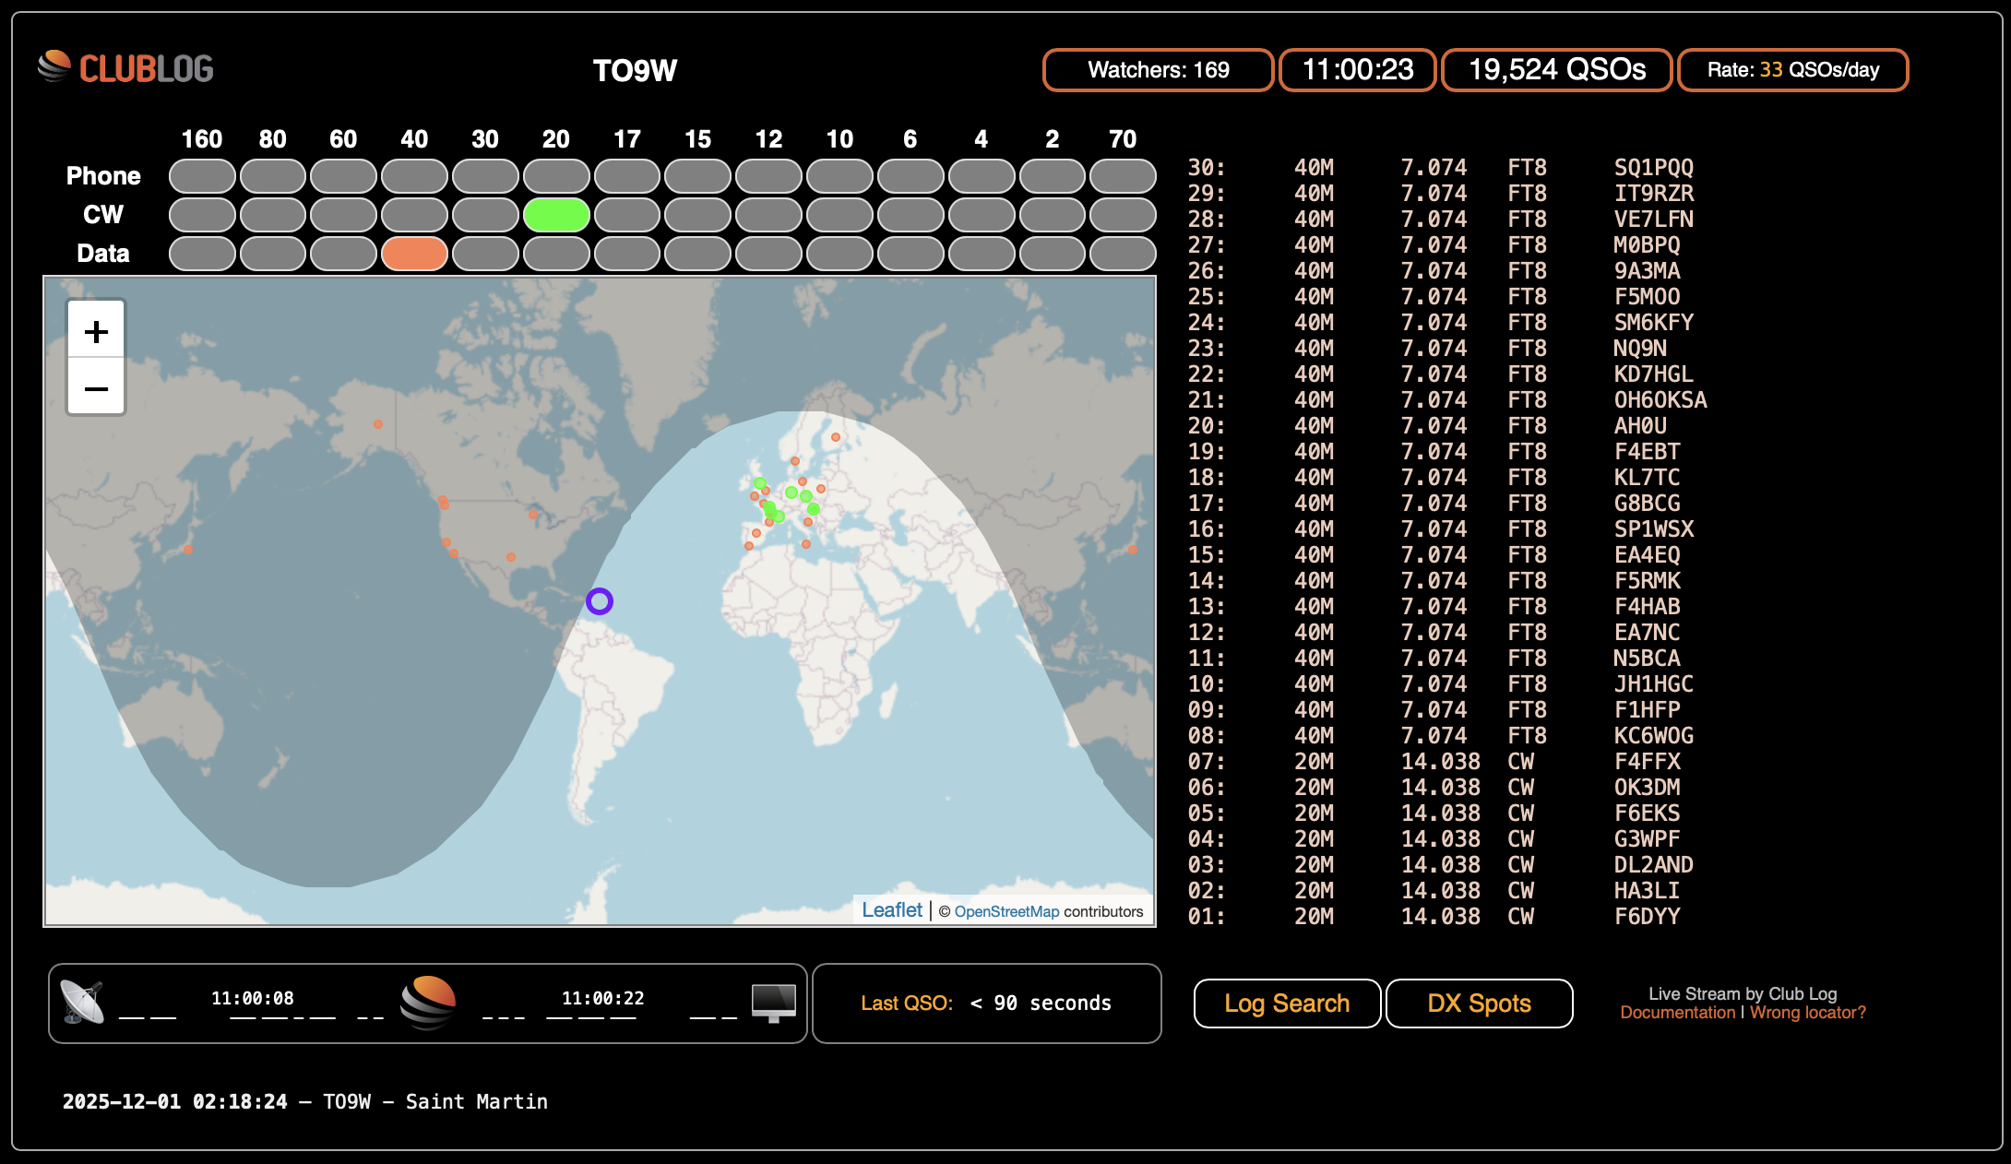Screen dimensions: 2011x1164
Task: Open the Leaflet attribution link
Action: point(891,910)
